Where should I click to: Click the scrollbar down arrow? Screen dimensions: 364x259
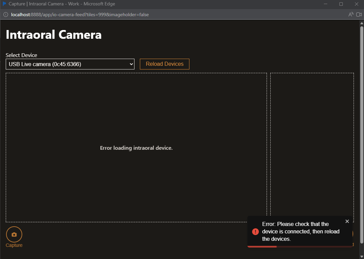(x=362, y=256)
